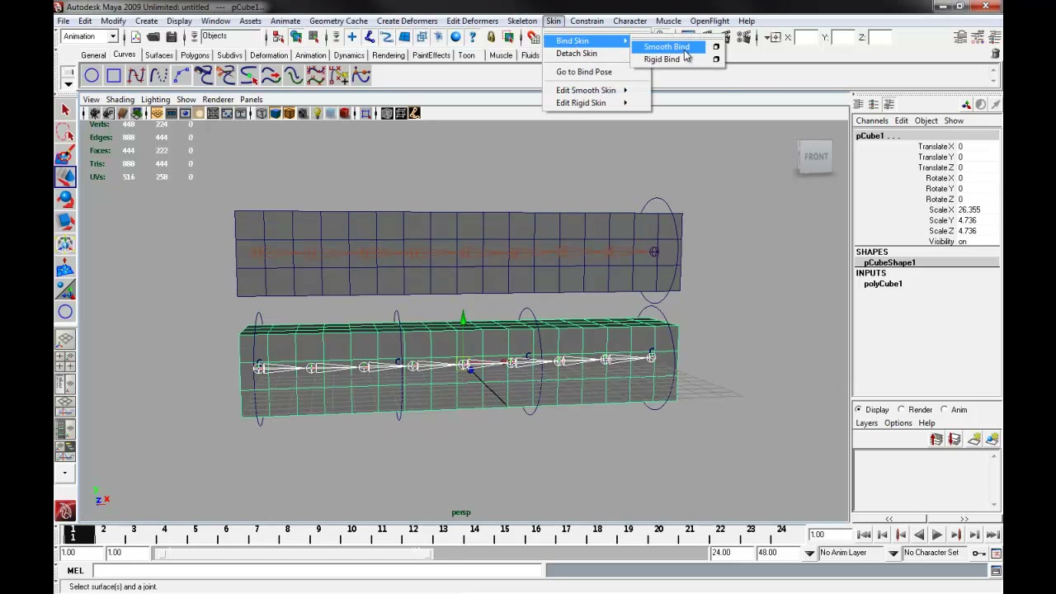
Task: Select the arrow Select tool in toolbox
Action: pos(65,111)
